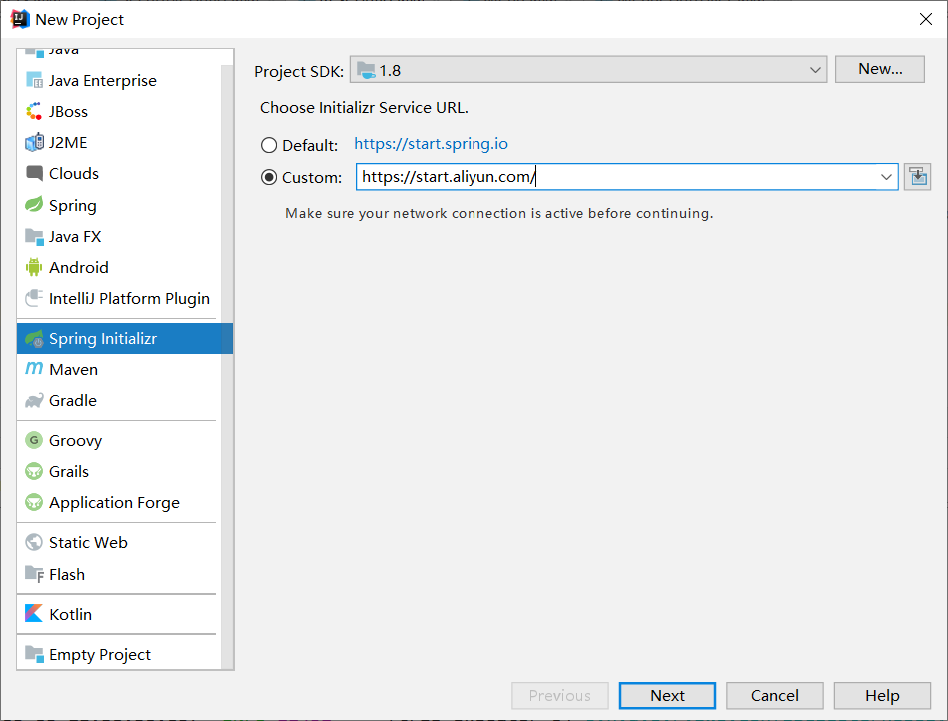Select the Maven project type
Image resolution: width=948 pixels, height=721 pixels.
(71, 369)
